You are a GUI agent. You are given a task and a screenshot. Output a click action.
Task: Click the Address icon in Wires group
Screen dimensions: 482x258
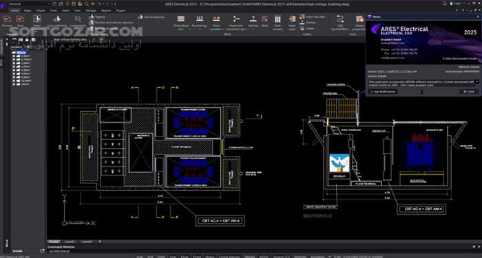pyautogui.click(x=253, y=19)
